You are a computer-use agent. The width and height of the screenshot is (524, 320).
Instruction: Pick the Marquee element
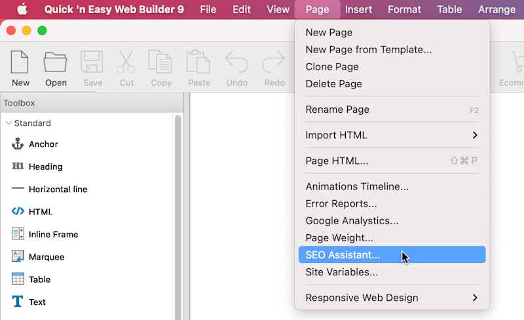18,256
